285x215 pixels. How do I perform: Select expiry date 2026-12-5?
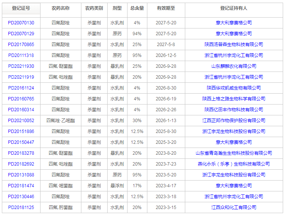click(x=166, y=55)
